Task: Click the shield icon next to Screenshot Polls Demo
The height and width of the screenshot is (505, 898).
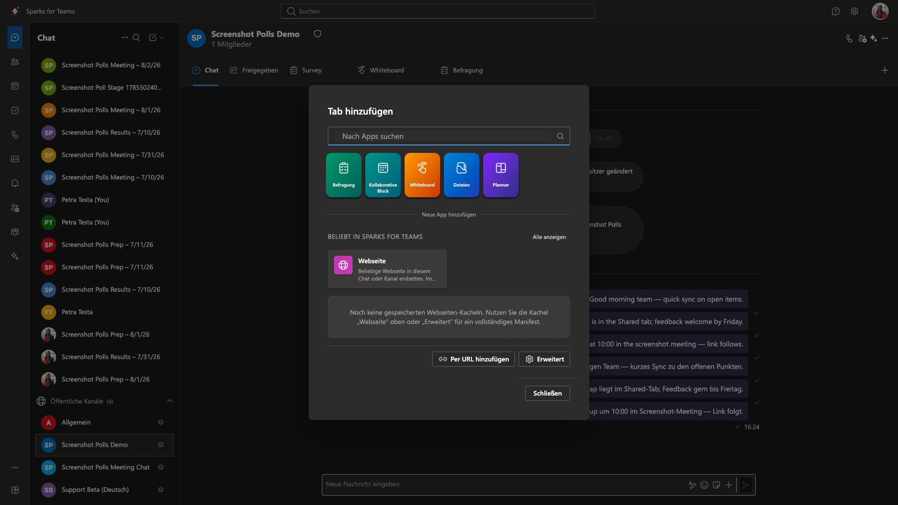Action: click(x=318, y=34)
